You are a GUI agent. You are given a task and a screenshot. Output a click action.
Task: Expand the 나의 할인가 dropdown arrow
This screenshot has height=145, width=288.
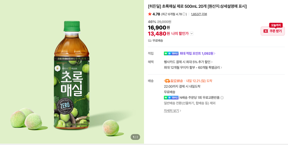tap(192, 34)
